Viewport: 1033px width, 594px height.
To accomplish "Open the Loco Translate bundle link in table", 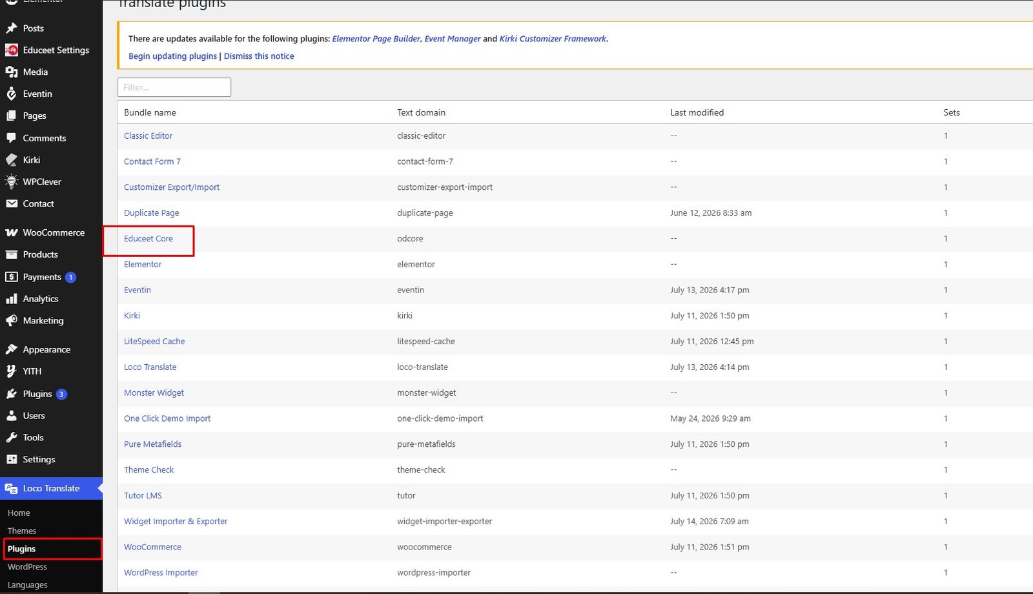I will [x=150, y=367].
